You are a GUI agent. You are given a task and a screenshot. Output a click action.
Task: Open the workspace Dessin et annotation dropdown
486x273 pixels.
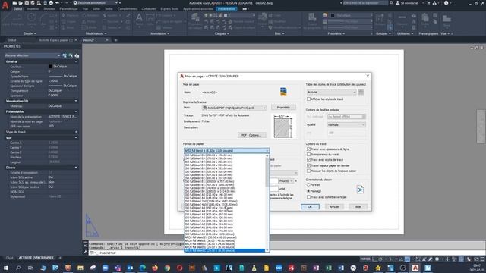click(96, 3)
